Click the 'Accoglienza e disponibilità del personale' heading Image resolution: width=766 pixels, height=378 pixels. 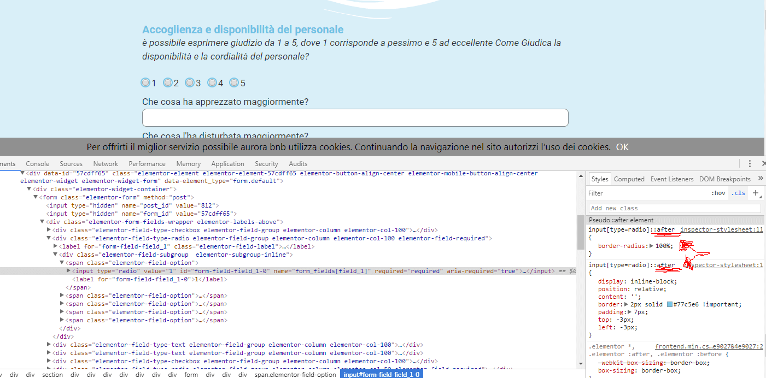[243, 29]
